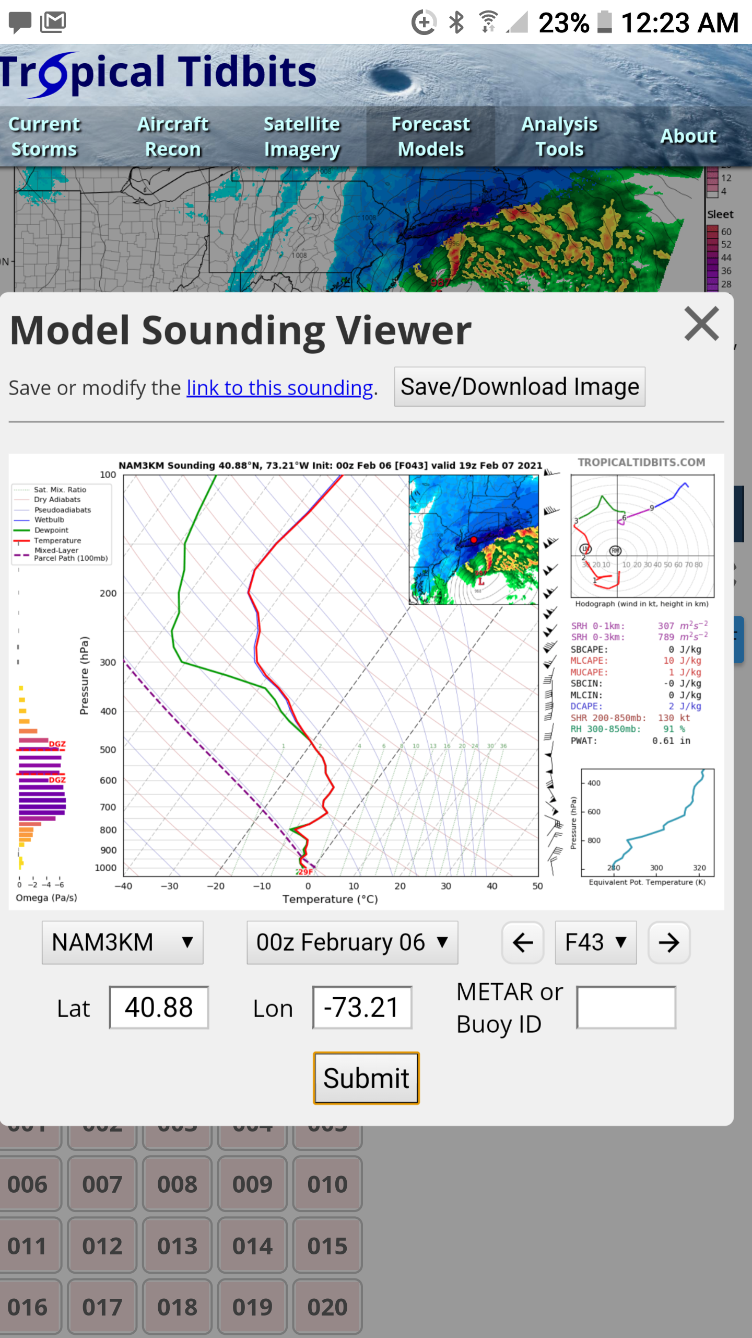Viewport: 752px width, 1338px height.
Task: Select forecast hour 018
Action: click(x=178, y=1307)
